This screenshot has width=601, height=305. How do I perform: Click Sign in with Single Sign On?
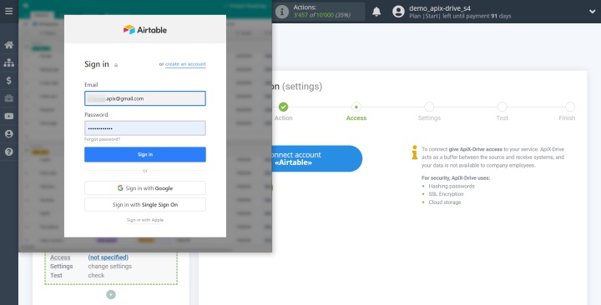[x=145, y=205]
